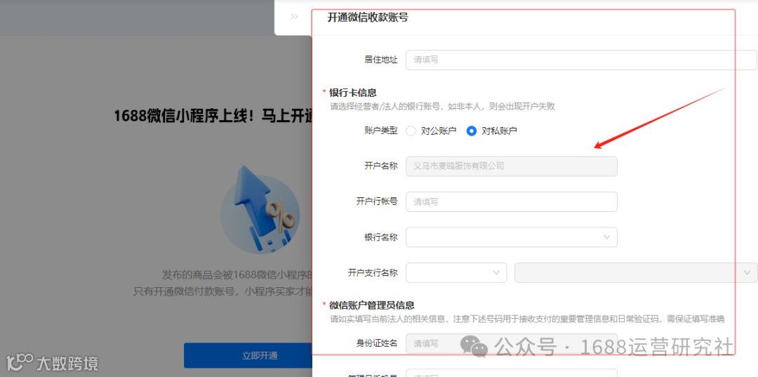Click the 开户名称 field
Viewport: 758px width, 377px height.
pos(512,166)
